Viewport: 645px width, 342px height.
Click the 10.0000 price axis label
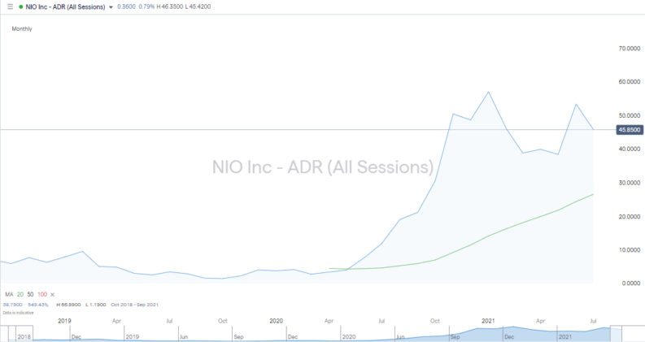[630, 250]
